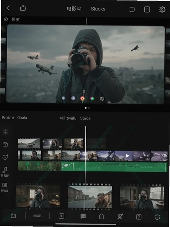Click the play button in bottom bar
This screenshot has width=170, height=227.
point(62,216)
